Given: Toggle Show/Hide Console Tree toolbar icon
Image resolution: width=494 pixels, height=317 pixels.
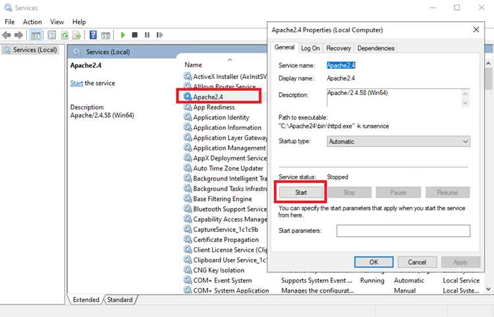Looking at the screenshot, I should (x=36, y=35).
